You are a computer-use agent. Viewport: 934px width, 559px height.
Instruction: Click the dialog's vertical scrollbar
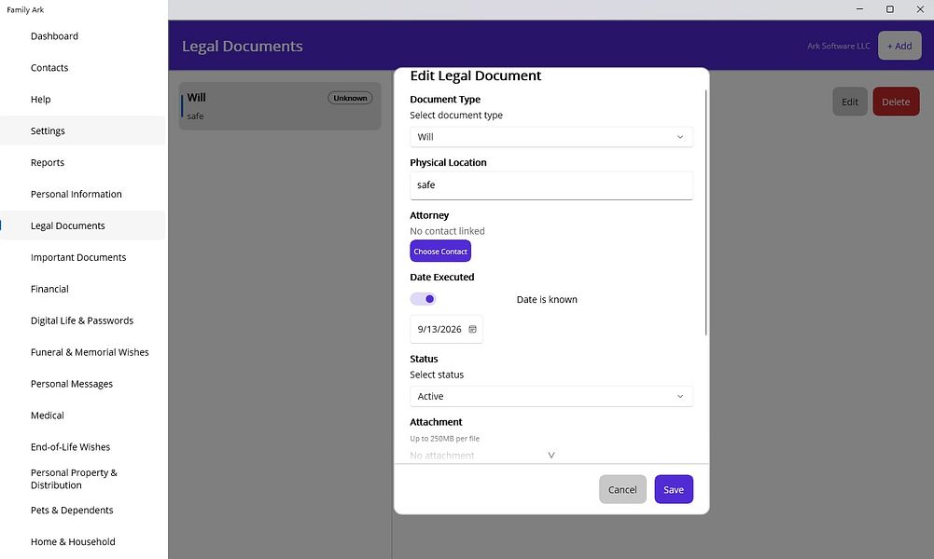[705, 212]
